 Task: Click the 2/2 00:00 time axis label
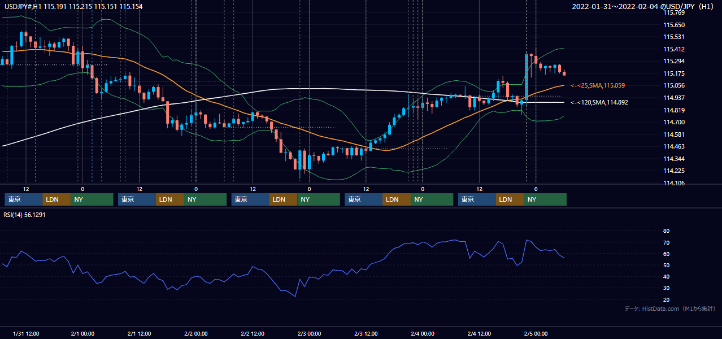click(x=196, y=333)
